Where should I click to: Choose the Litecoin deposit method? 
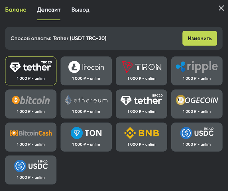[x=86, y=71]
